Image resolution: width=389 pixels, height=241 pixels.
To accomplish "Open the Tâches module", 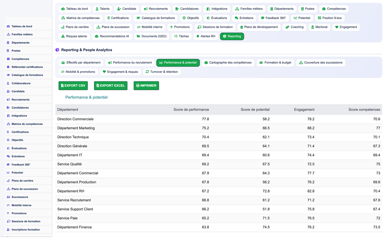I will pyautogui.click(x=181, y=36).
